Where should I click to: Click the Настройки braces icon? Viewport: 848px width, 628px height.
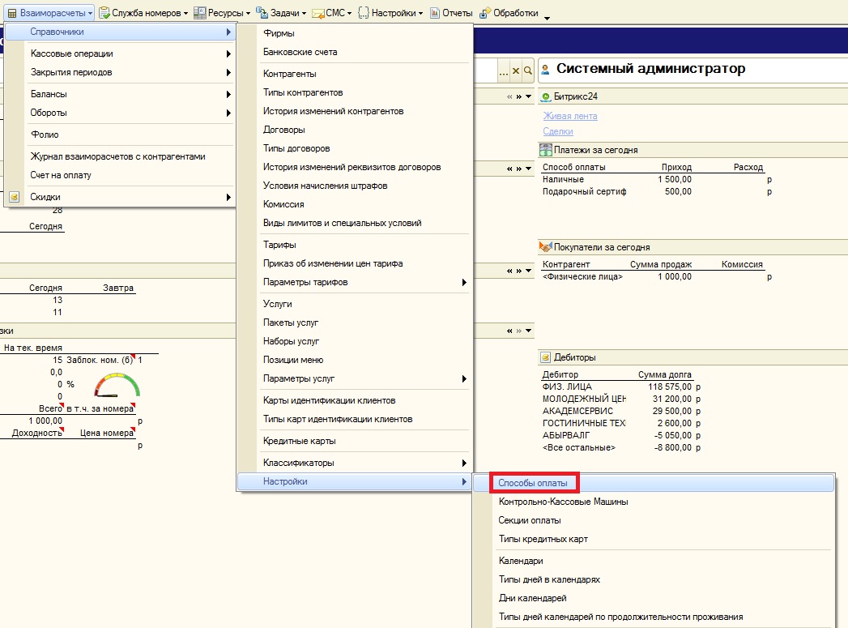[364, 13]
